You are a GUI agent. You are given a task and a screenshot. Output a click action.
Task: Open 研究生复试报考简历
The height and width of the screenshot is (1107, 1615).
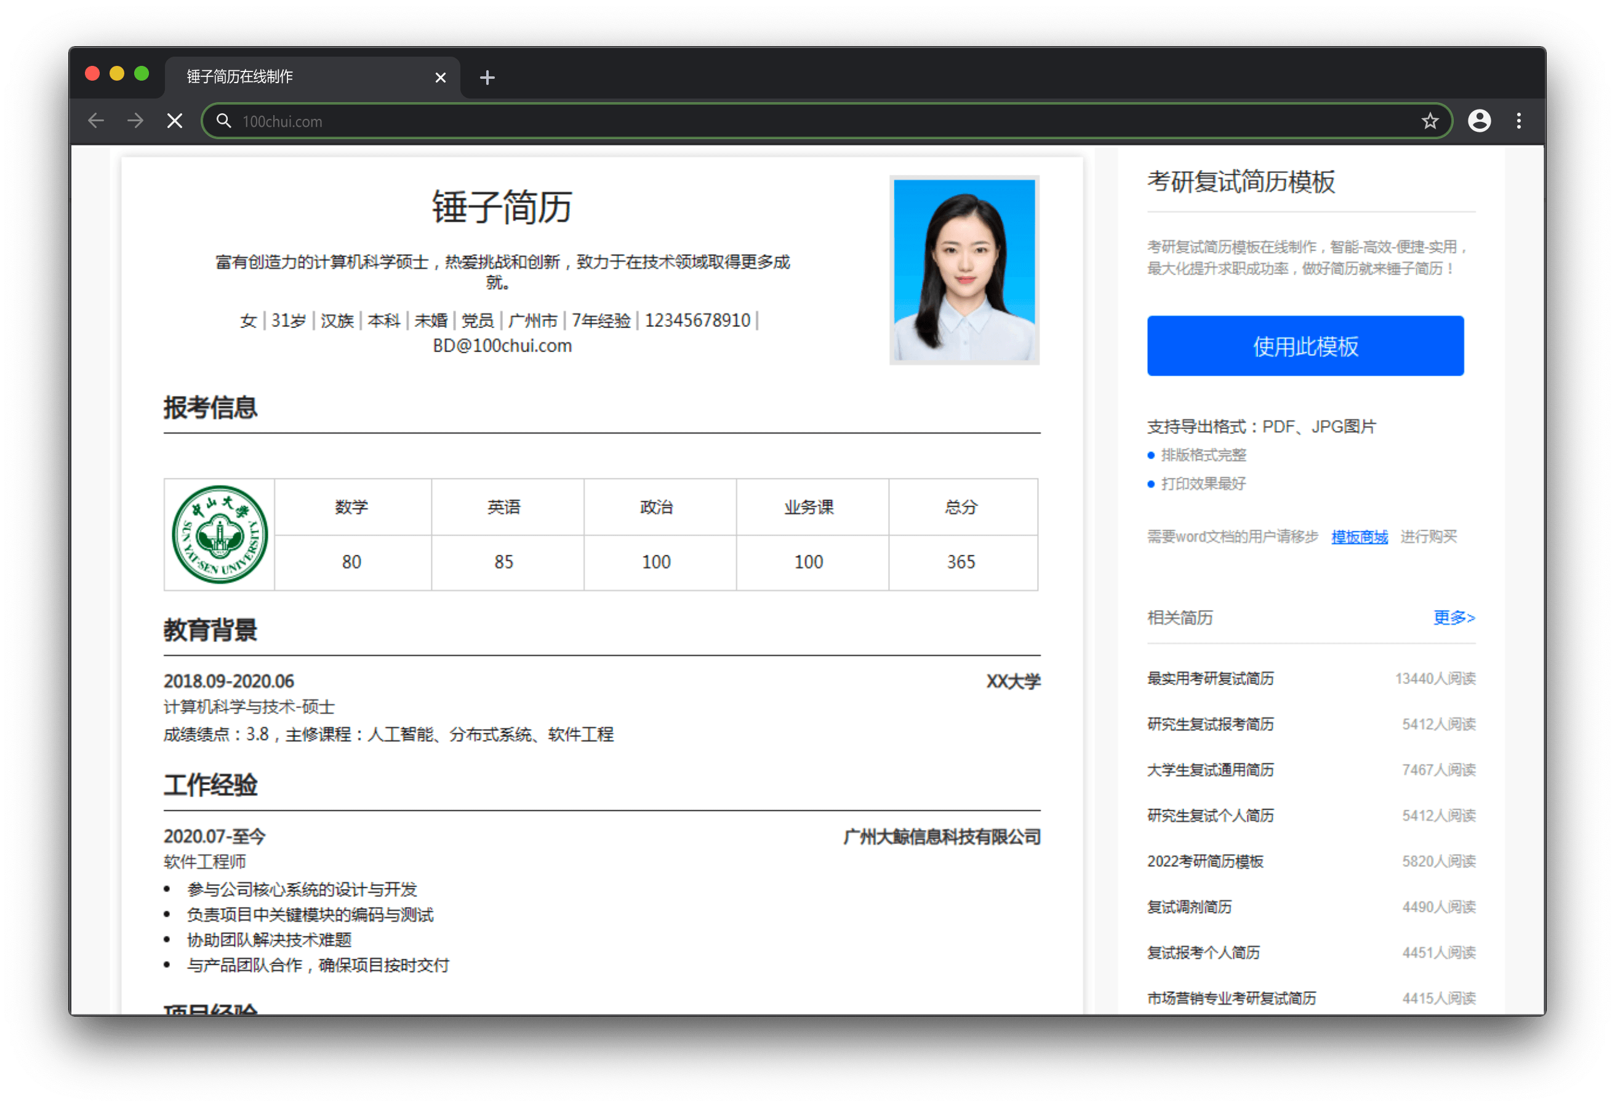(x=1210, y=724)
